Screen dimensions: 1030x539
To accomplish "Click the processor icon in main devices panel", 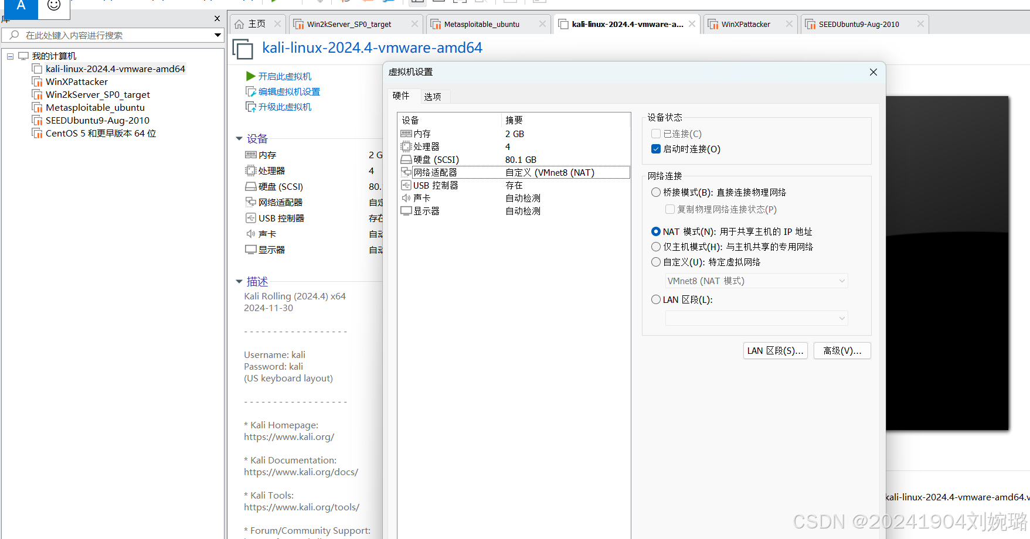I will 251,170.
